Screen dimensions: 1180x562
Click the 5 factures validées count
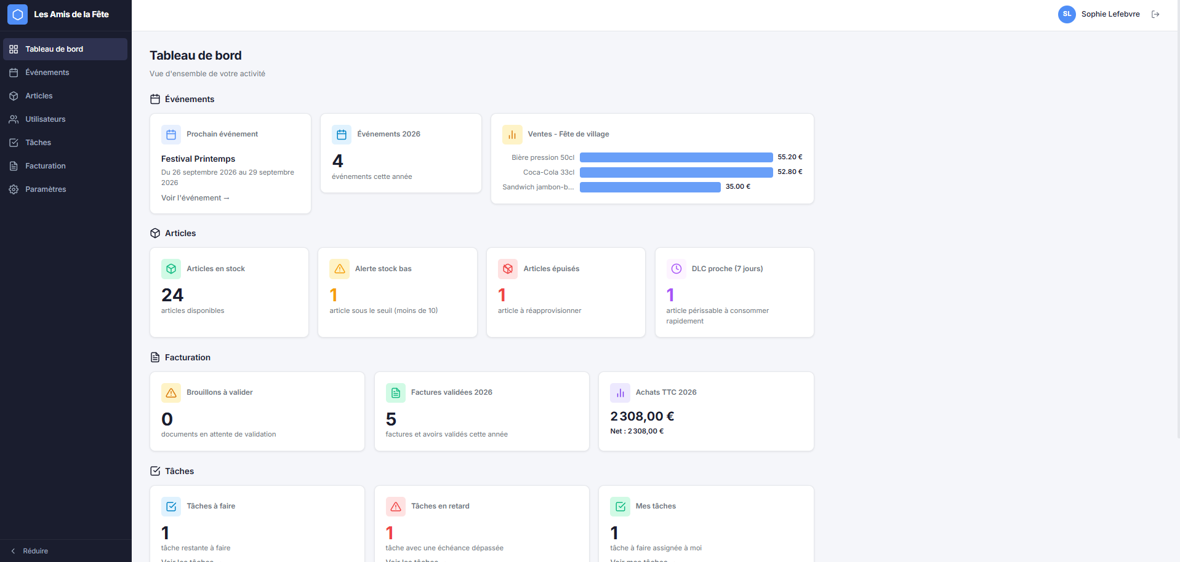tap(391, 419)
